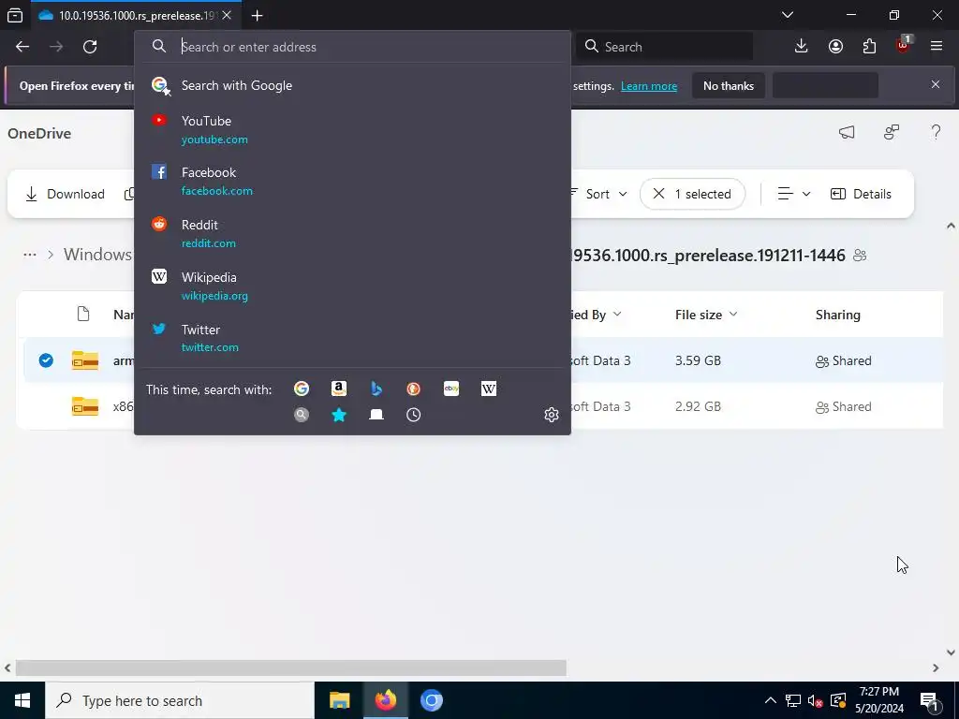Screen dimensions: 959x719
Task: Open the Details pane
Action: pyautogui.click(x=861, y=194)
